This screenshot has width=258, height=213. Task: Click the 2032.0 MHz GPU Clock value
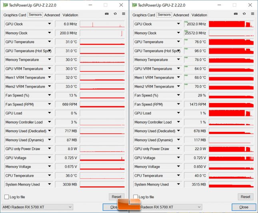pos(196,24)
